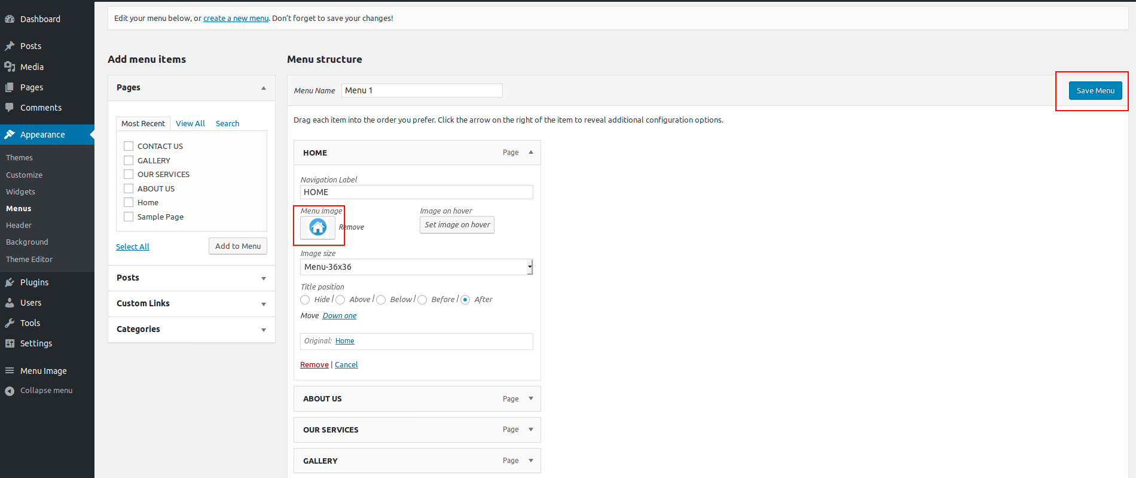
Task: Open the Image size dropdown
Action: point(417,267)
